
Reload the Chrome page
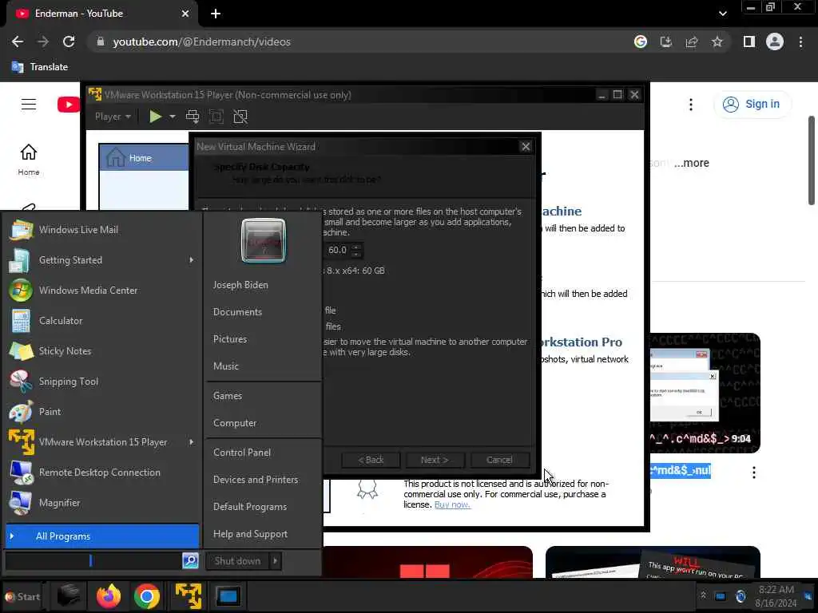69,42
